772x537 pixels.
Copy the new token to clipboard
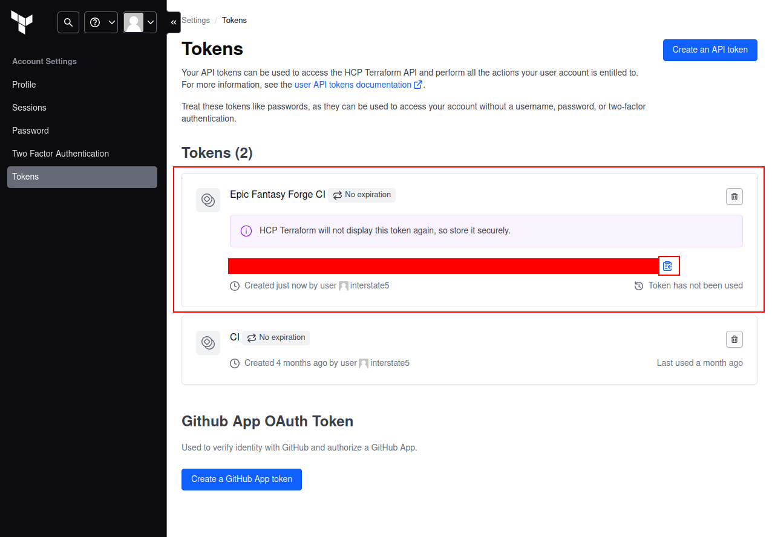click(667, 266)
